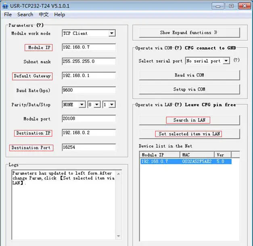
Task: Click Operate via COM (?) help mark
Action: (x=178, y=48)
